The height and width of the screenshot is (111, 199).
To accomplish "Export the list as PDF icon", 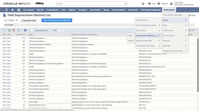I will [14, 30].
